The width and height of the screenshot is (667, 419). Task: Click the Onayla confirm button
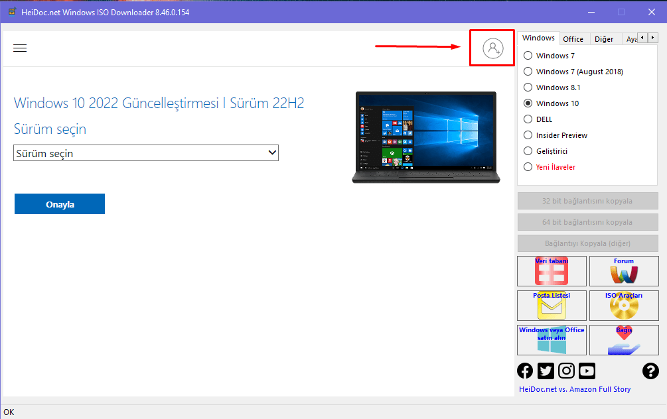click(60, 204)
